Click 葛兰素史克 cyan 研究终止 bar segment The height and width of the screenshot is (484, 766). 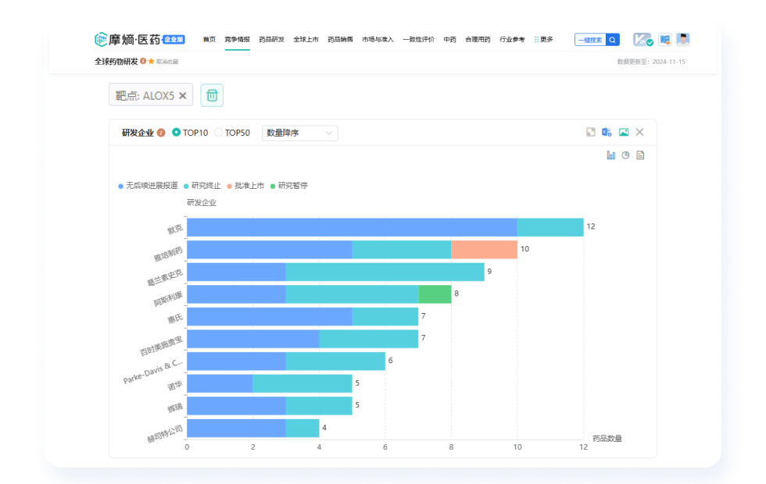(x=385, y=272)
